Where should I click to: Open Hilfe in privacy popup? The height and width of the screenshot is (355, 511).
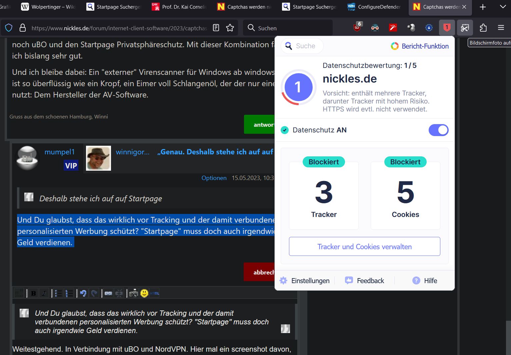coord(425,280)
